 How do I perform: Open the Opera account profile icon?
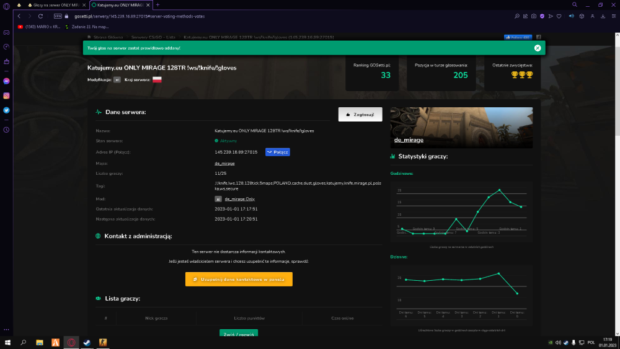[x=592, y=16]
